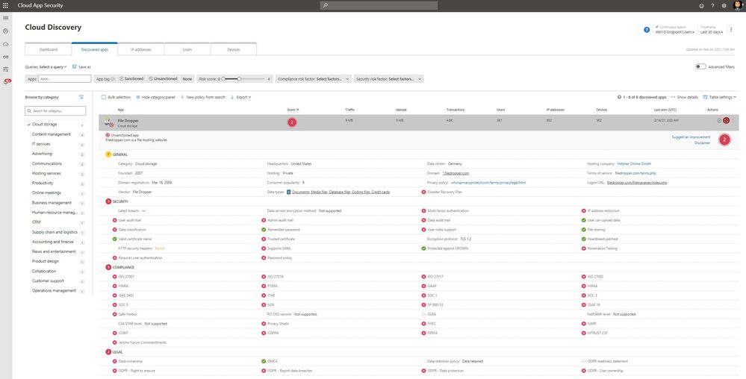Viewport: 746px width, 379px height.
Task: Switch to the Dashboard tab
Action: [x=48, y=49]
